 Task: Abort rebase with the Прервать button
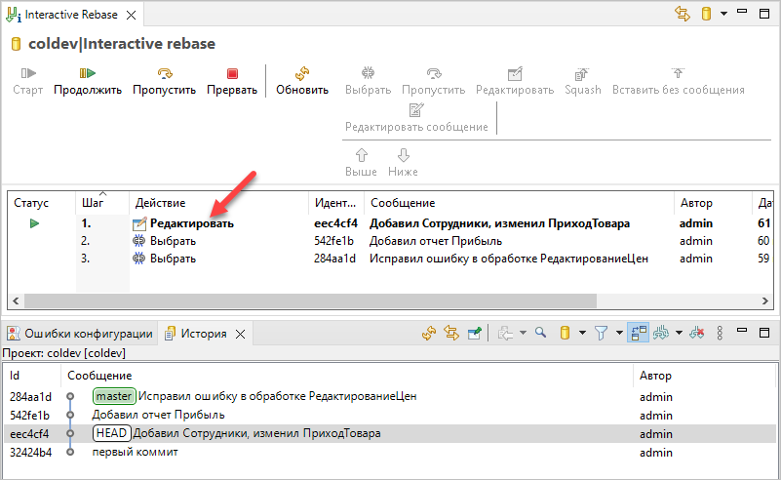pos(231,80)
